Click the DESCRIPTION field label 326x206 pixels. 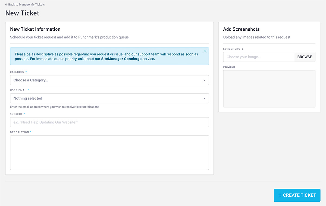pyautogui.click(x=19, y=132)
